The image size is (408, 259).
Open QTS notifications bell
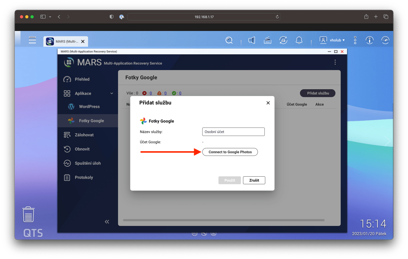[x=299, y=40]
